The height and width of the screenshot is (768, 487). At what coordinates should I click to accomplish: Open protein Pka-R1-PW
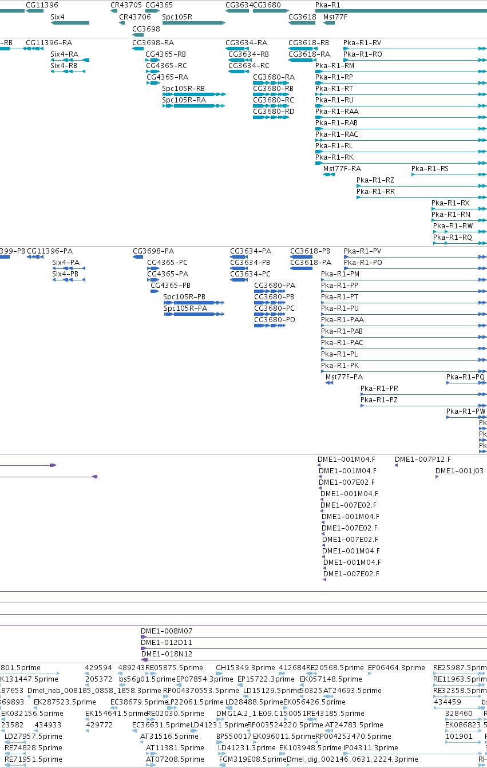pyautogui.click(x=466, y=411)
